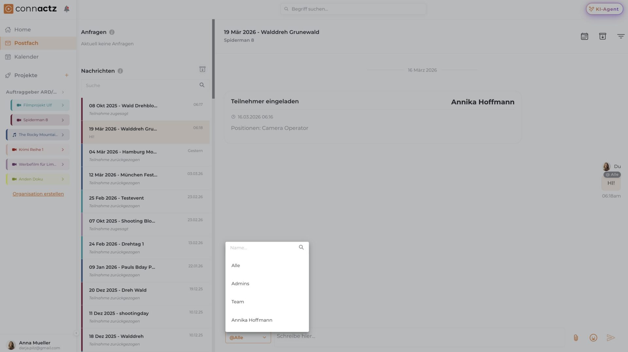
Task: Click the Organisation erstellen link
Action: pos(38,193)
